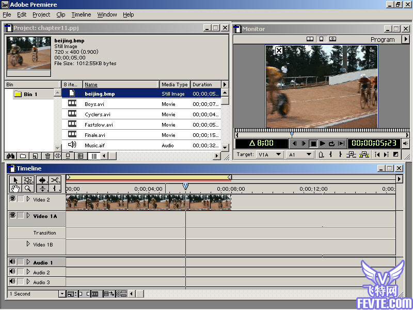Expand the Video 1B track triangle
Image resolution: width=413 pixels, height=310 pixels.
pos(28,244)
